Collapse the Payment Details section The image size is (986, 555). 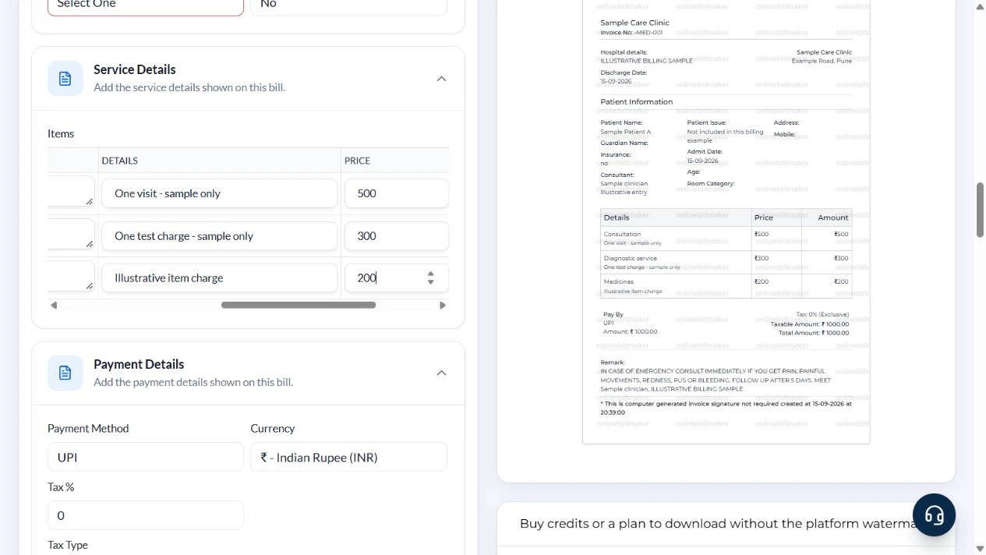(x=441, y=373)
